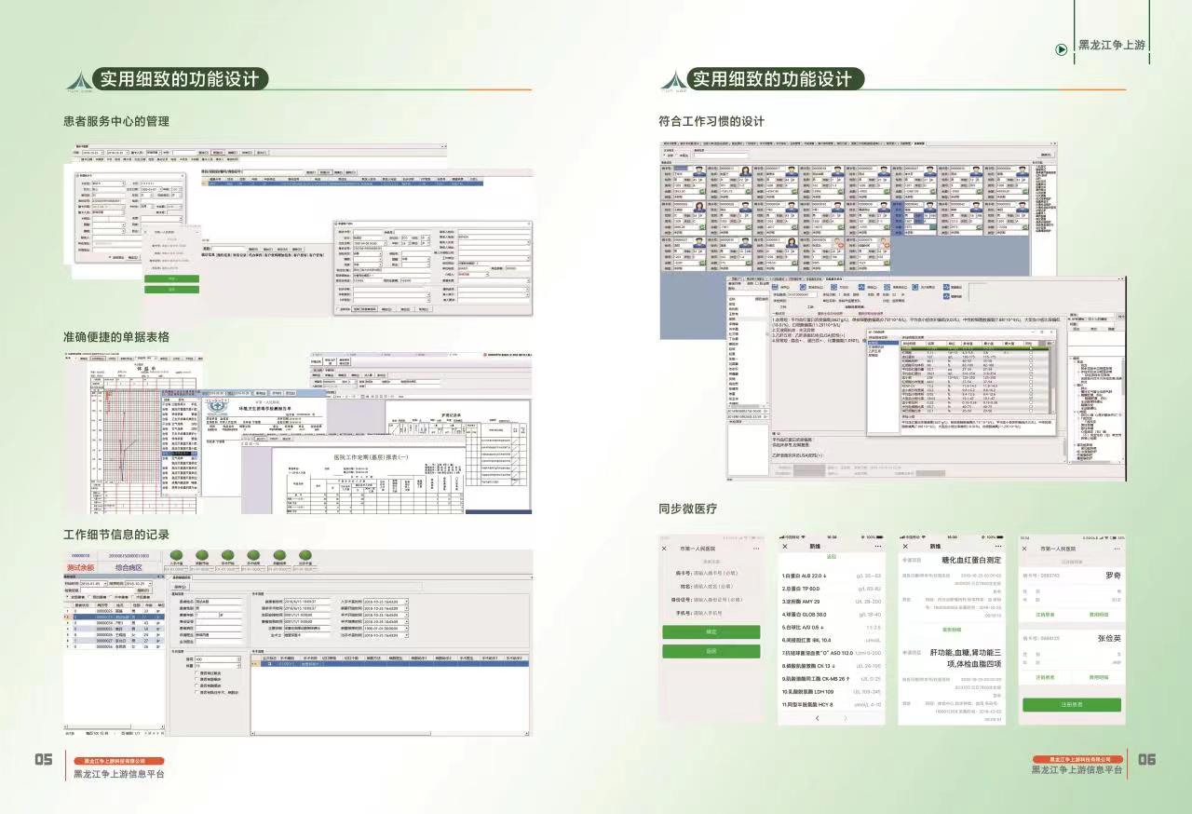The height and width of the screenshot is (814, 1192).
Task: Open the 入手术室时间 datetime dropdown
Action: pos(407,602)
